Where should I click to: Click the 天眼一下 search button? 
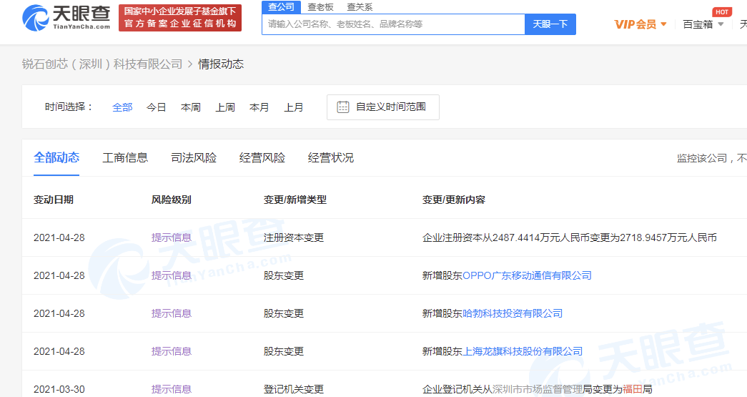[550, 24]
